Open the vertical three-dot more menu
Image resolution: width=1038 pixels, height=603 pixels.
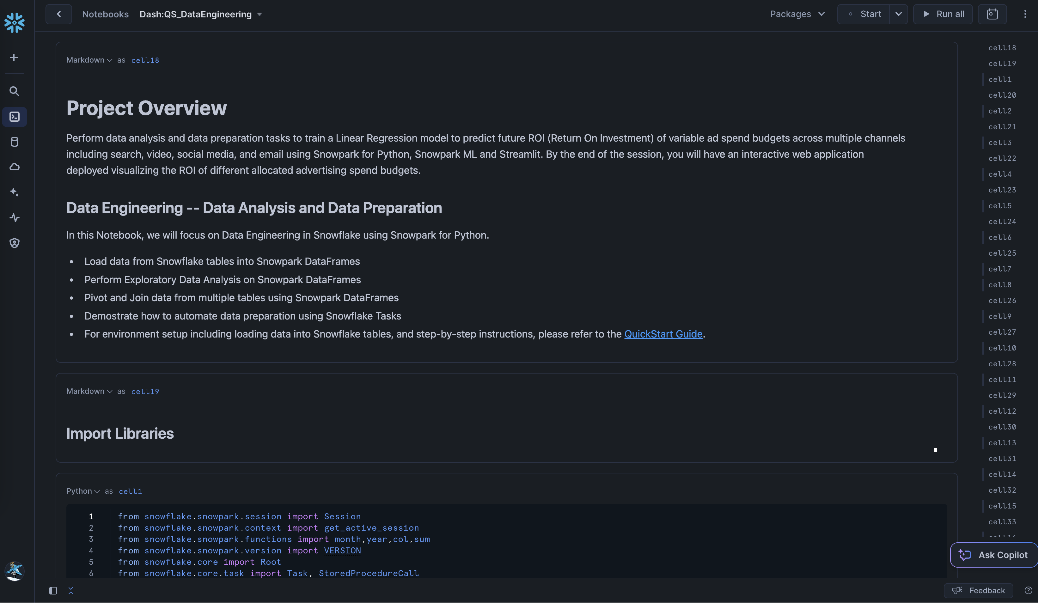point(1025,14)
